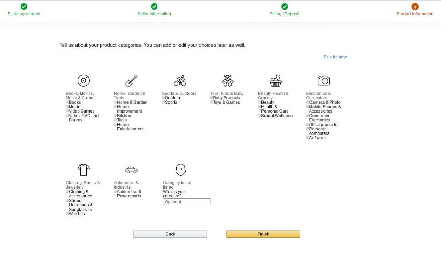Check the Books checkbox
This screenshot has width=441, height=267.
[68, 102]
